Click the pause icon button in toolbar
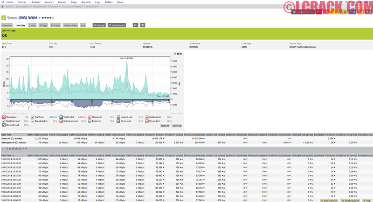This screenshot has width=373, height=202. 143,25
